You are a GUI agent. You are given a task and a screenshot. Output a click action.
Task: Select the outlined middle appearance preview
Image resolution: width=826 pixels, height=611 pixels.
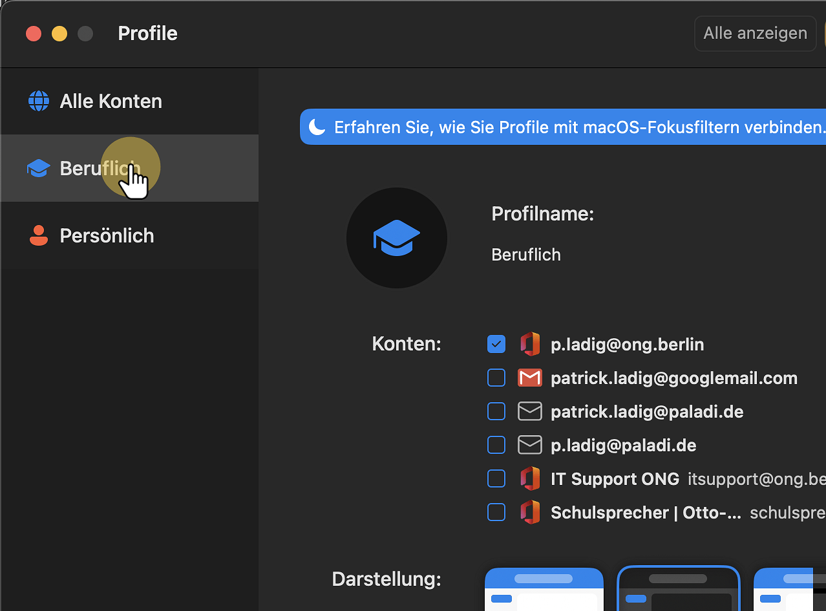point(679,588)
